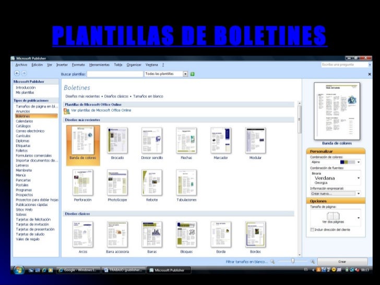380x285 pixels.
Task: Launch Internet Explorer from quick launch
Action: point(44,270)
